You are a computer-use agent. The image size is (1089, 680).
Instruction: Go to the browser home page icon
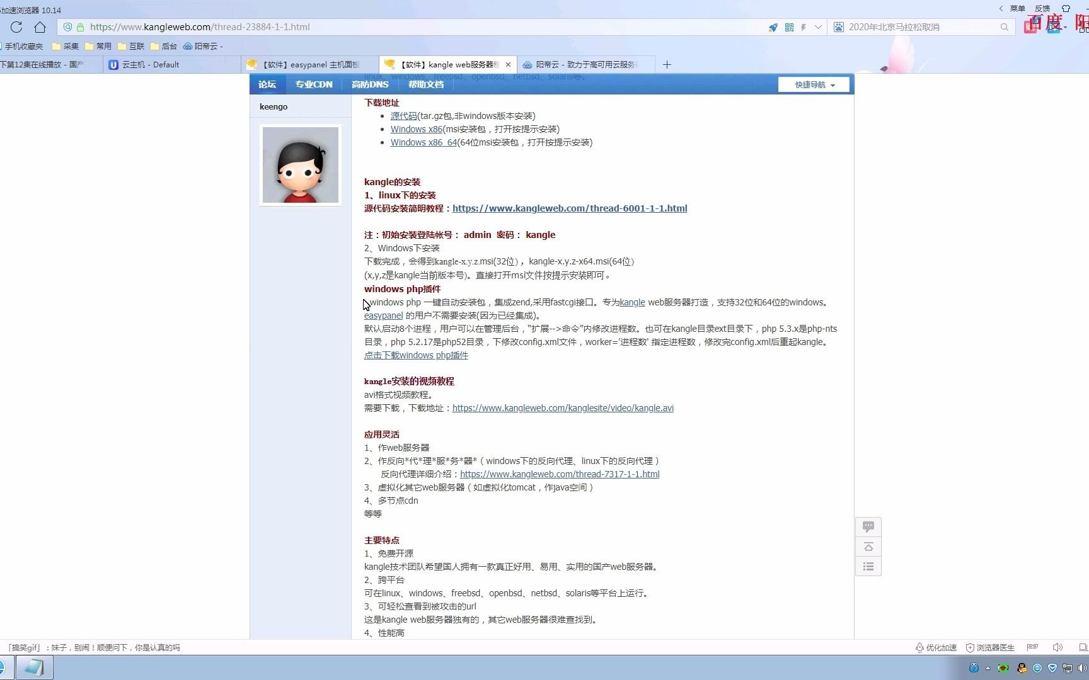coord(40,27)
